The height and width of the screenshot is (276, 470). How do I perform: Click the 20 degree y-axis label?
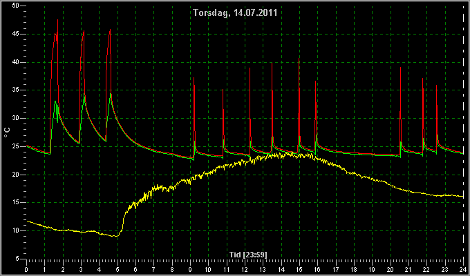[x=16, y=175]
